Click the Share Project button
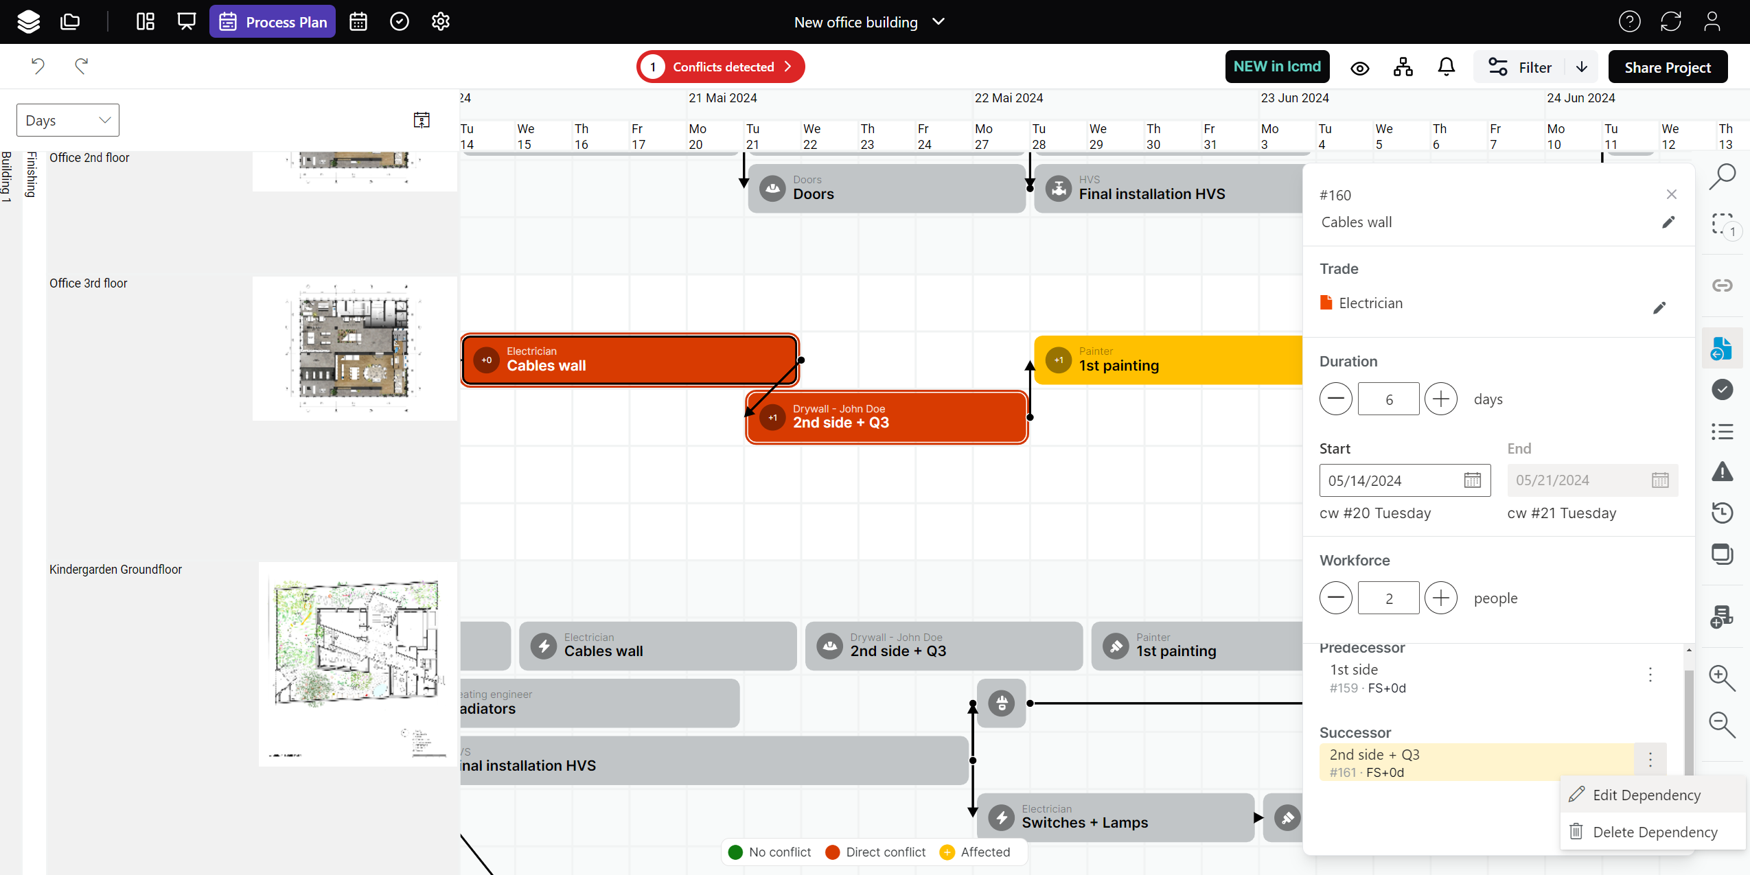Screen dimensions: 1750x875 click(x=1667, y=67)
